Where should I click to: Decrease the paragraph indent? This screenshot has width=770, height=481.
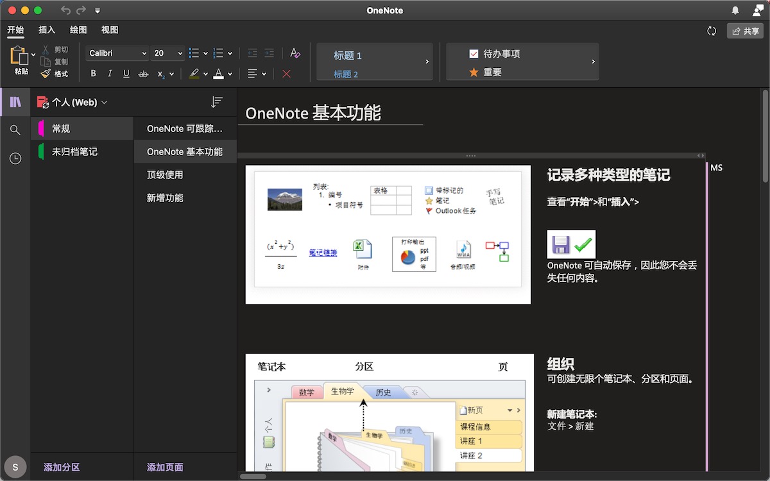coord(252,53)
